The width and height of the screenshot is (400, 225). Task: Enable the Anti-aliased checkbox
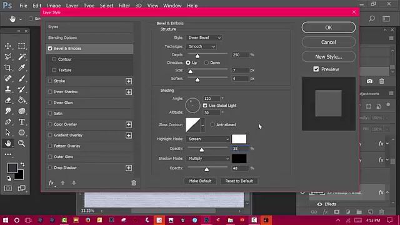212,124
